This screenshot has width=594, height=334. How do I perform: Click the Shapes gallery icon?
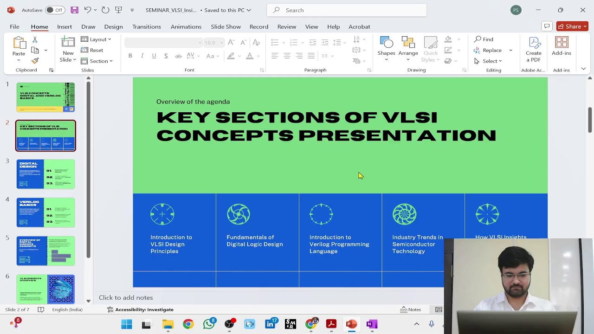coord(386,43)
